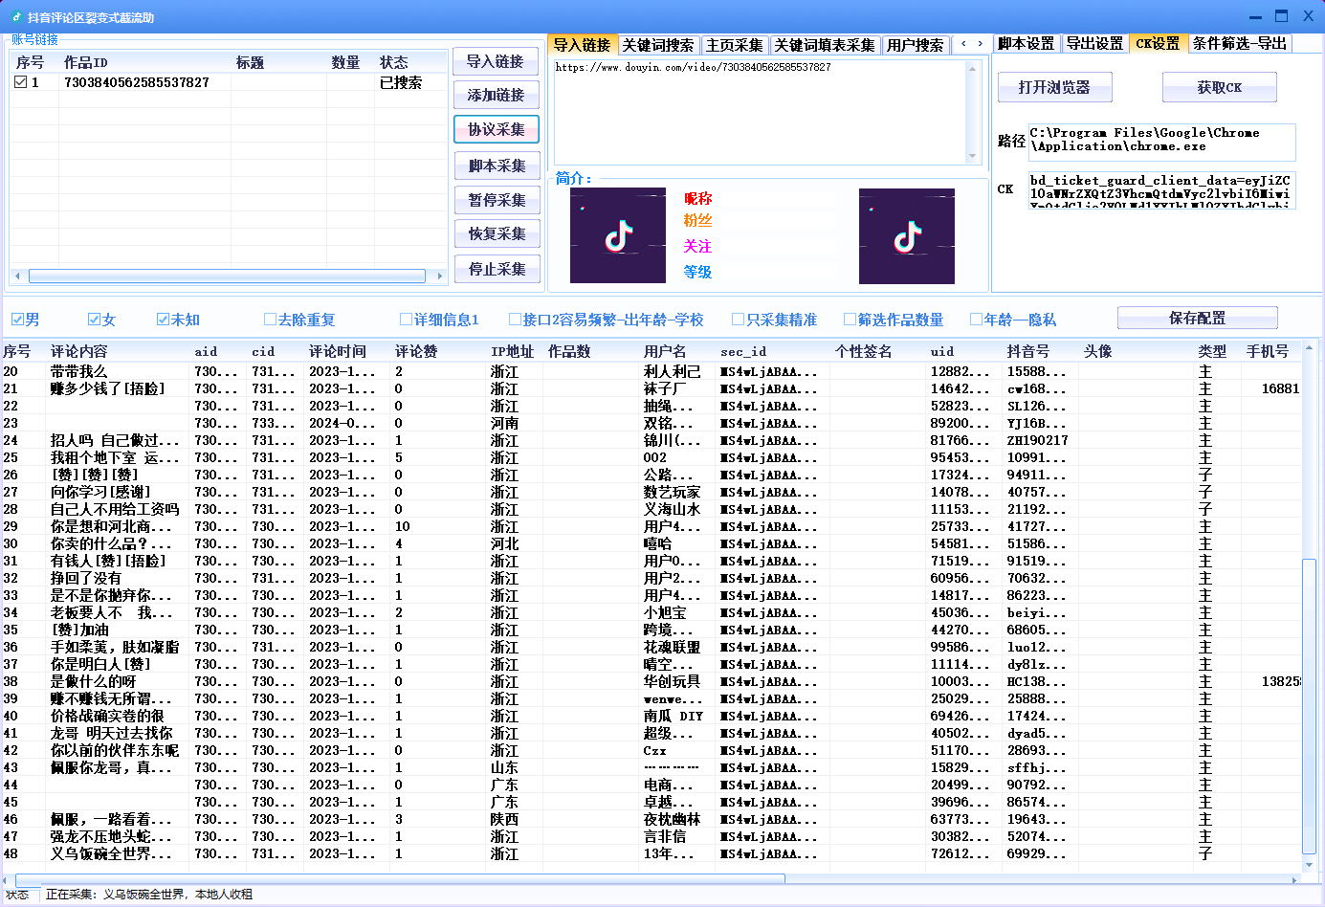The width and height of the screenshot is (1325, 907).
Task: Switch to the 导出设置 tab
Action: point(1095,44)
